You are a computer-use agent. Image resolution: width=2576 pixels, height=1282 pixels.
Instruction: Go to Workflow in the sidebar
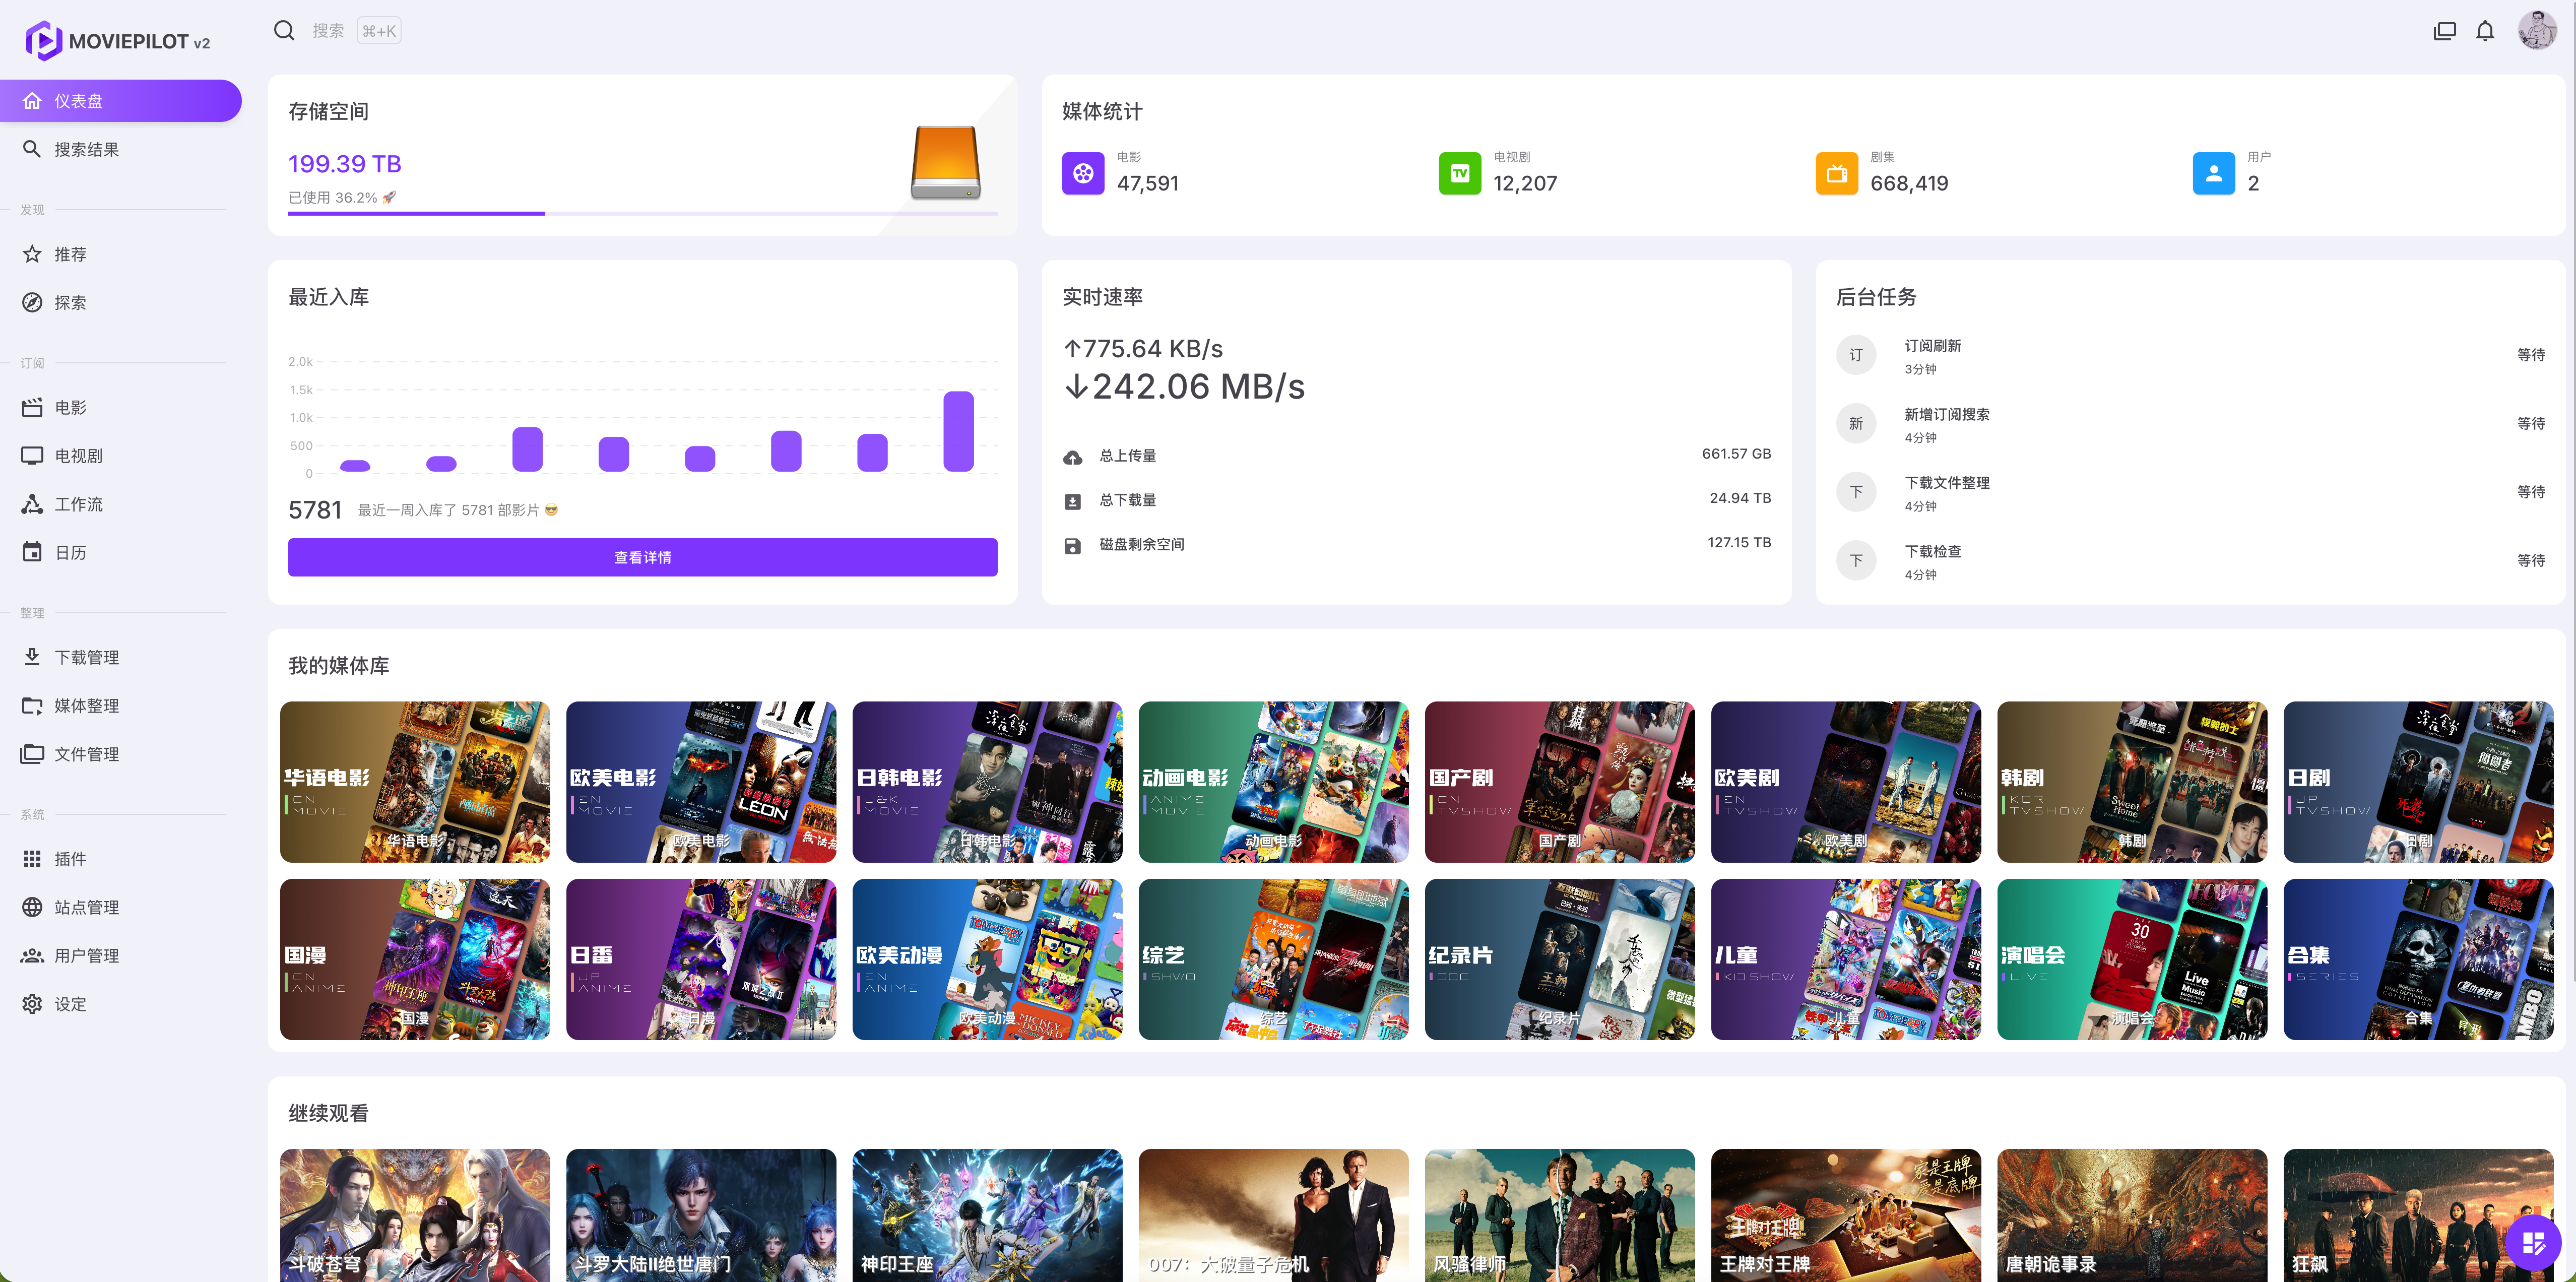tap(78, 504)
